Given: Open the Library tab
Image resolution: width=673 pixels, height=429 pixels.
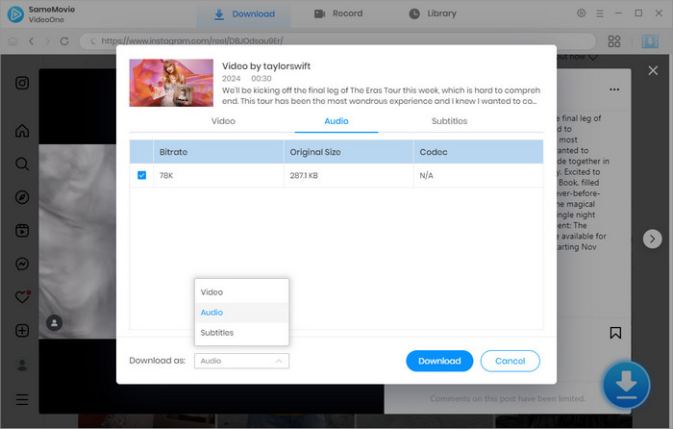Looking at the screenshot, I should (433, 13).
